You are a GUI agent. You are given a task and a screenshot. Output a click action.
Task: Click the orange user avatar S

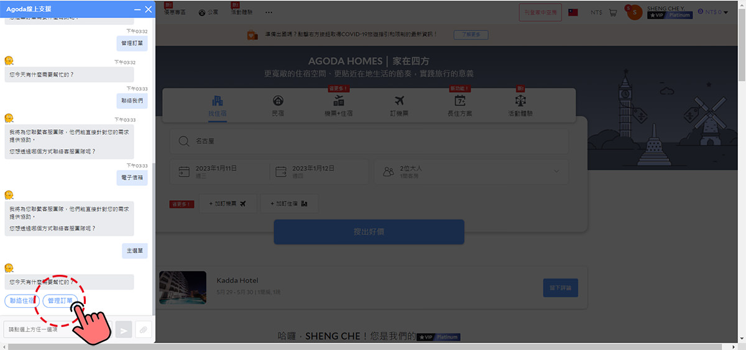[633, 12]
